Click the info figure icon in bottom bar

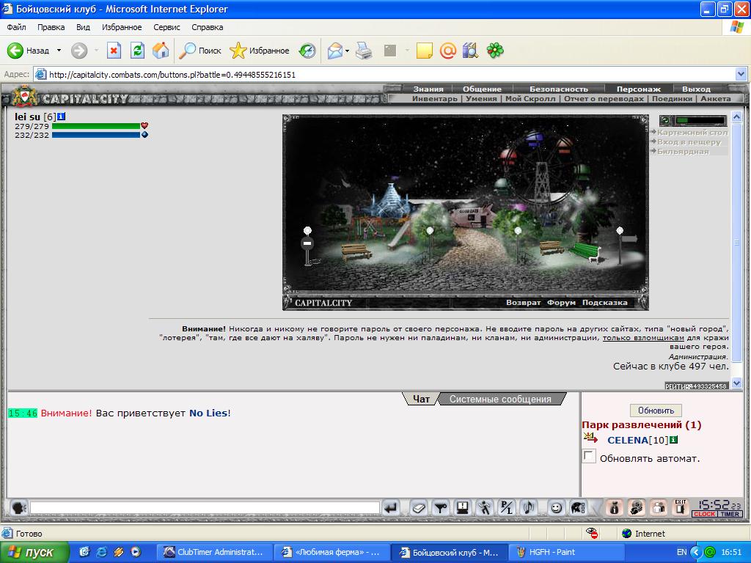[615, 507]
